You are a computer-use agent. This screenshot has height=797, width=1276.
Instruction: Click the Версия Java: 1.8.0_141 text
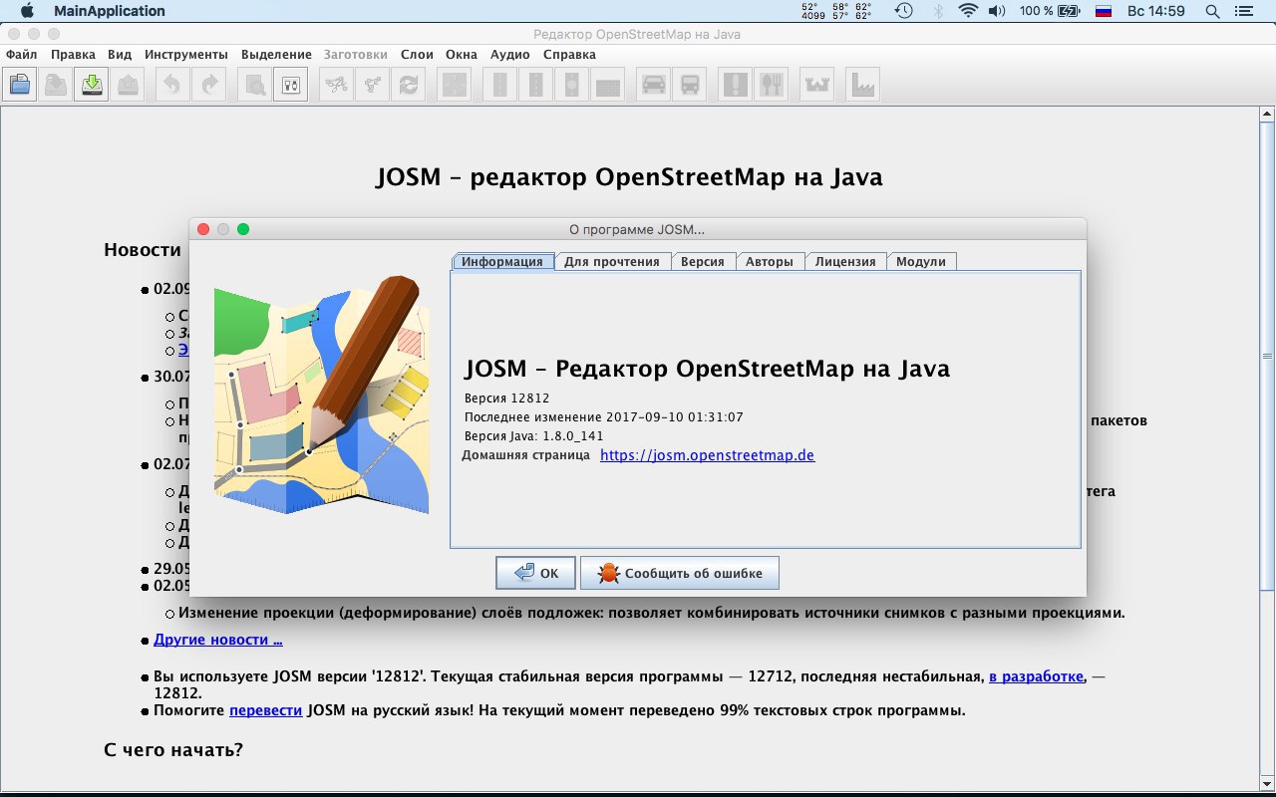(534, 435)
